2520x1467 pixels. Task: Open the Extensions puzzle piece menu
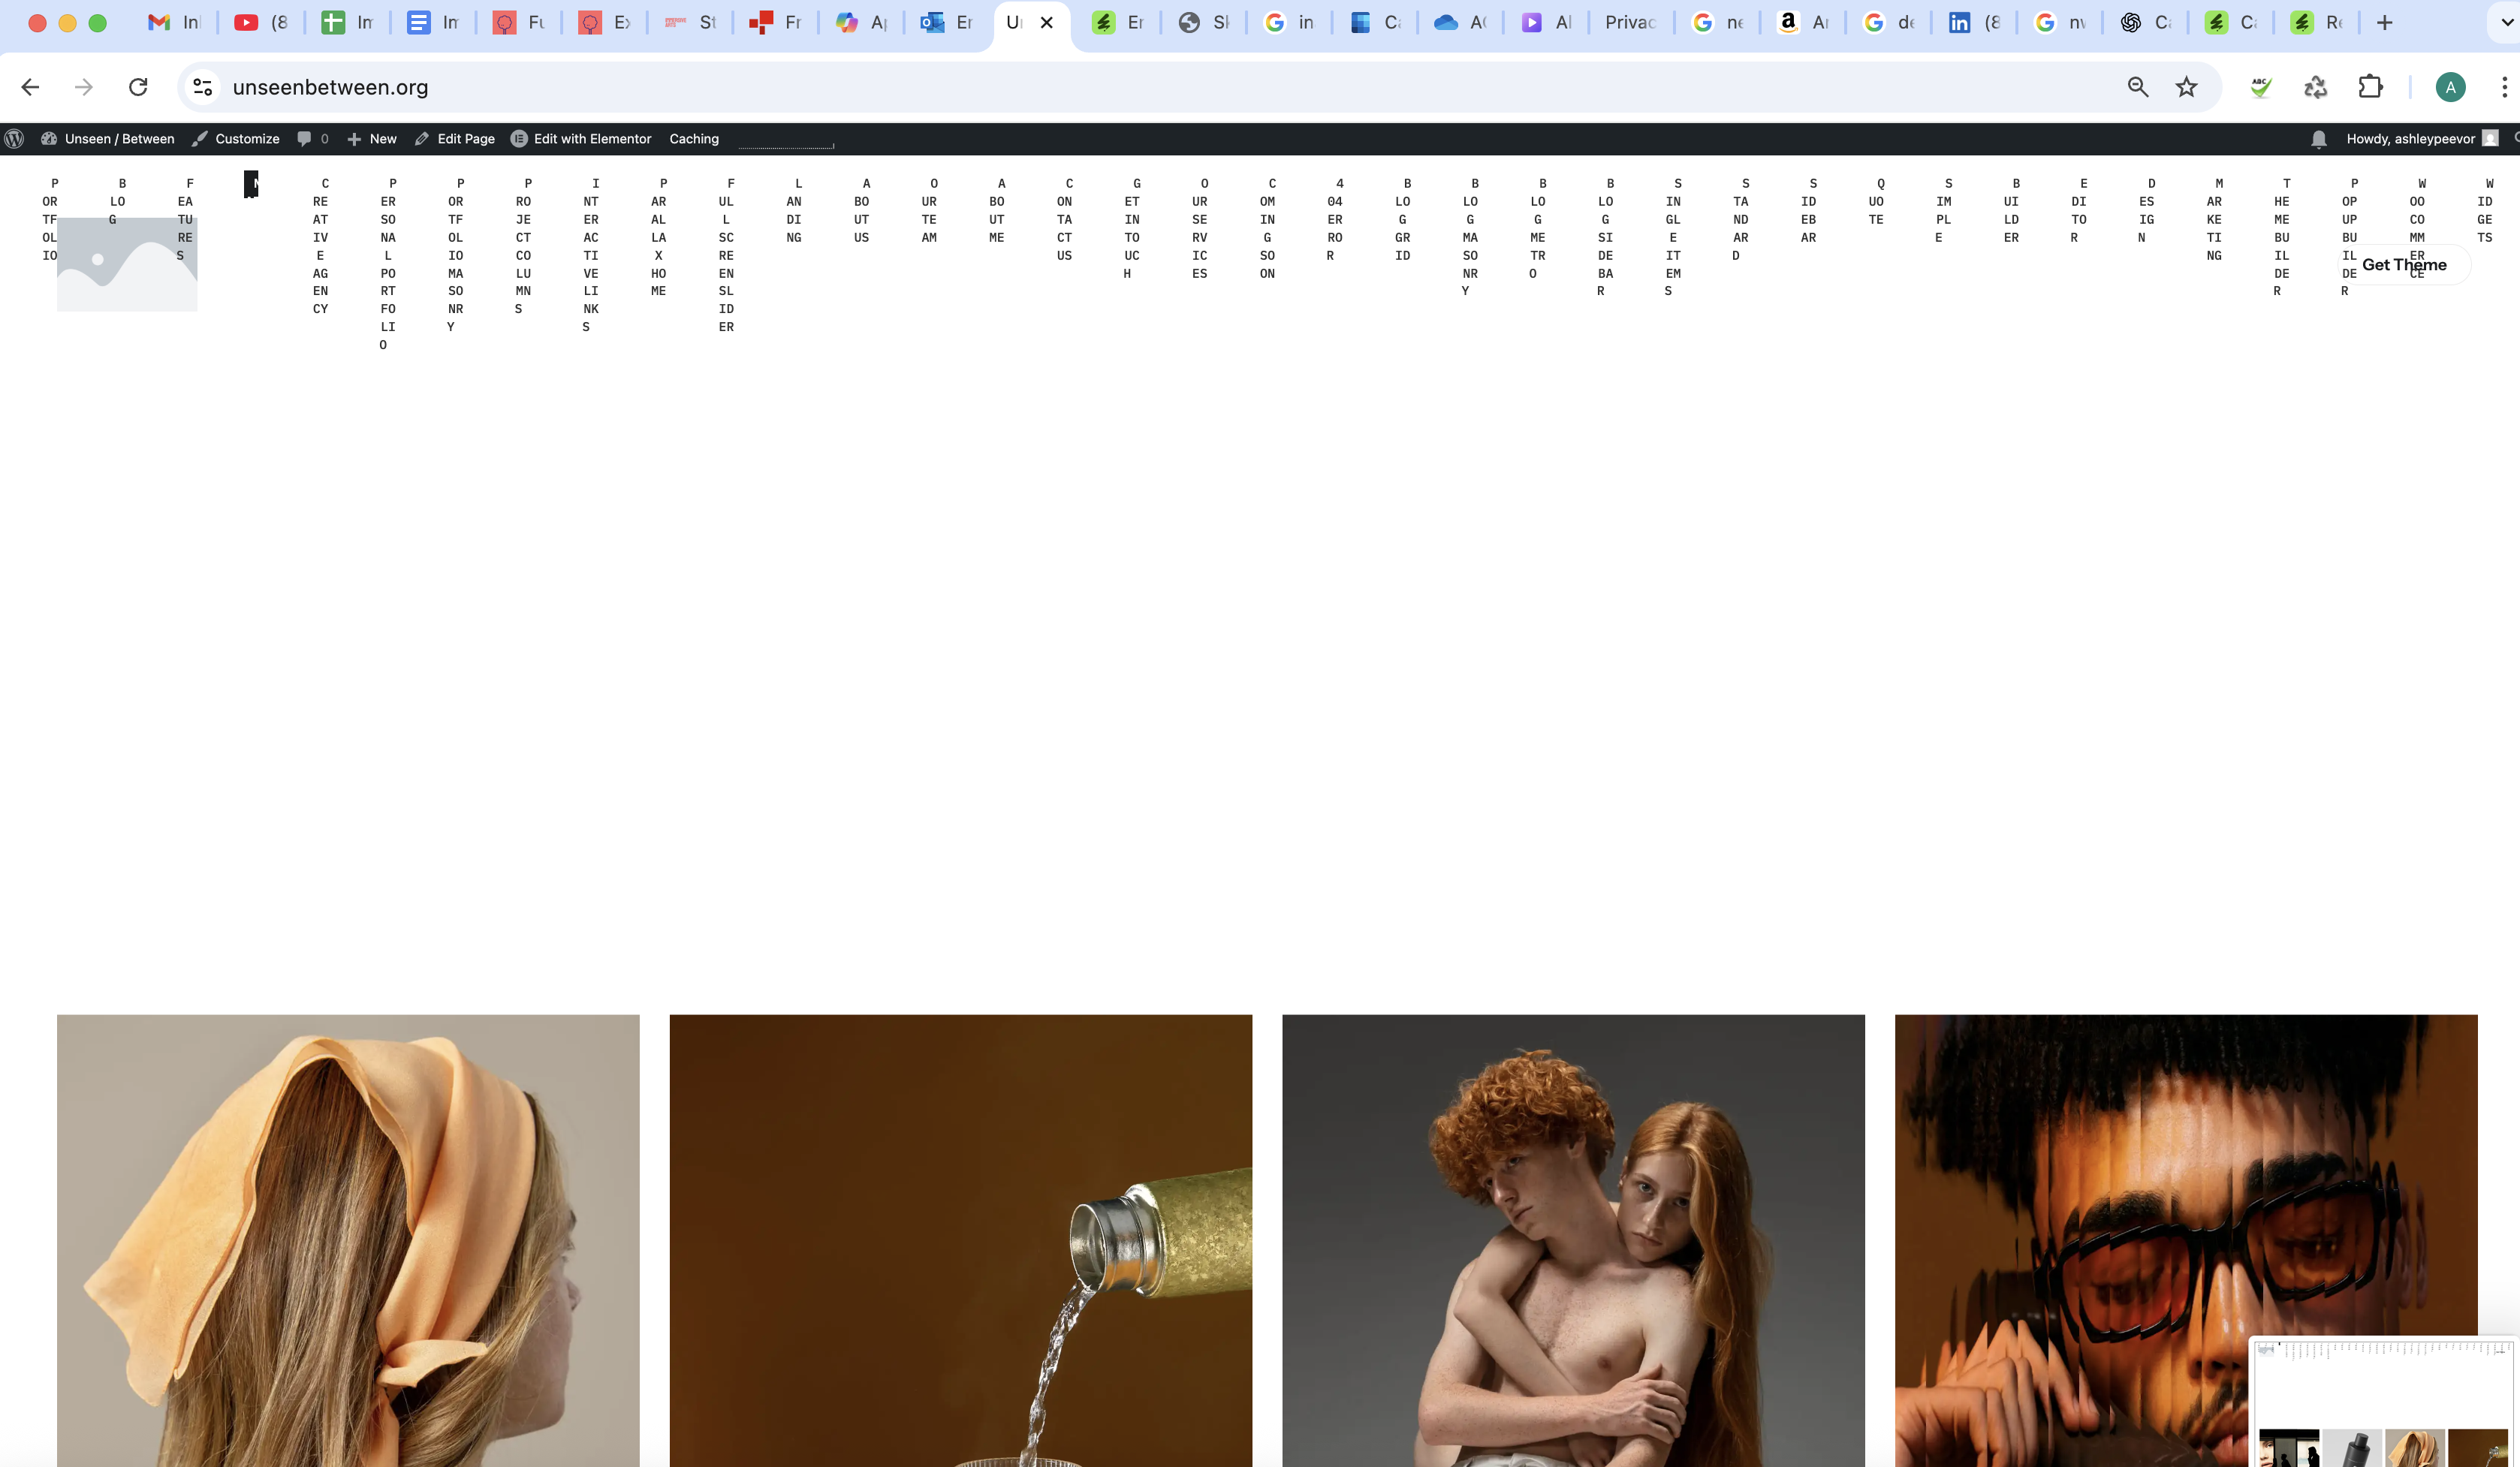tap(2370, 87)
